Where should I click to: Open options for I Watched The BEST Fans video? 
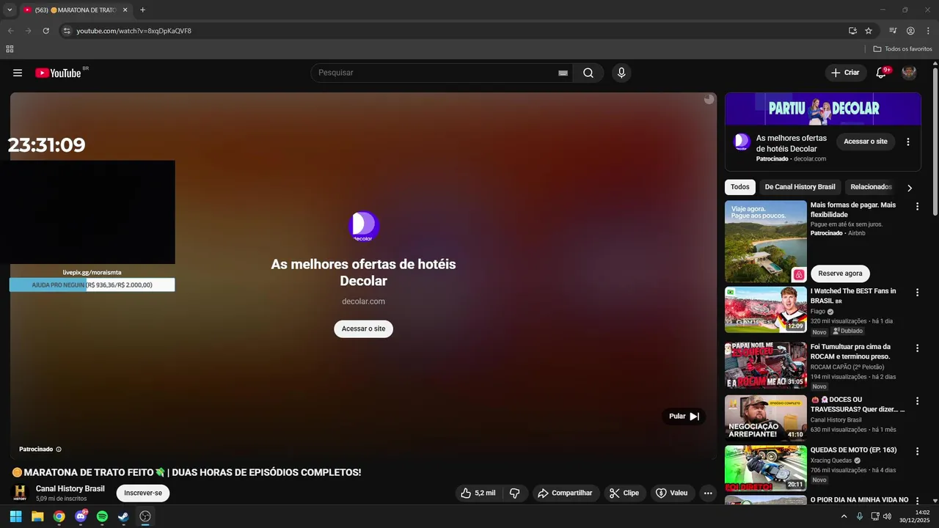click(917, 292)
